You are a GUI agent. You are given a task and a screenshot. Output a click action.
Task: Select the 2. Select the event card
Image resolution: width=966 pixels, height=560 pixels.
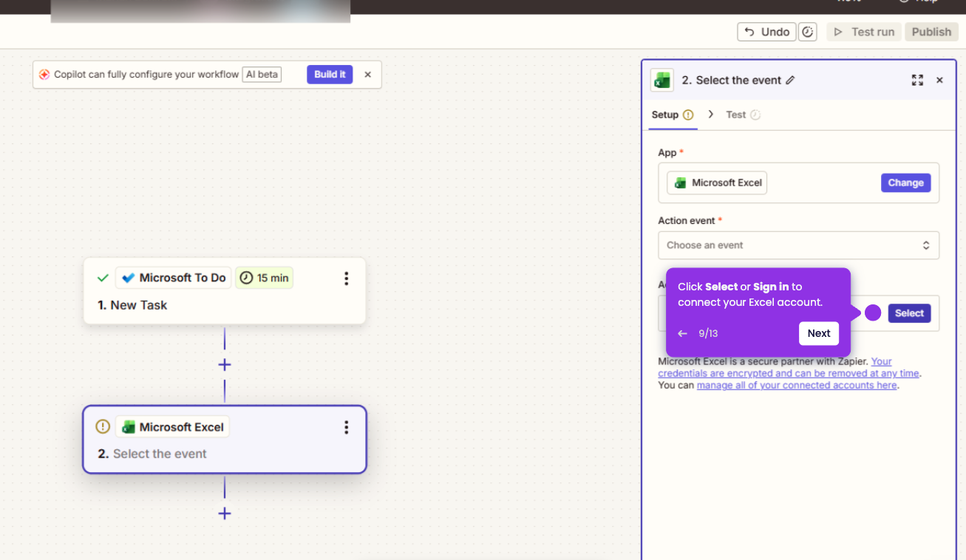(x=225, y=440)
